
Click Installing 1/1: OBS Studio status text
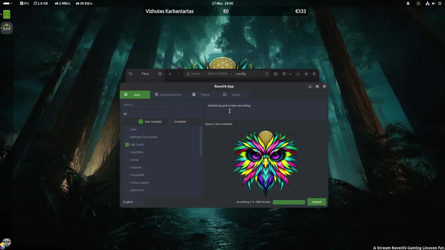click(253, 202)
